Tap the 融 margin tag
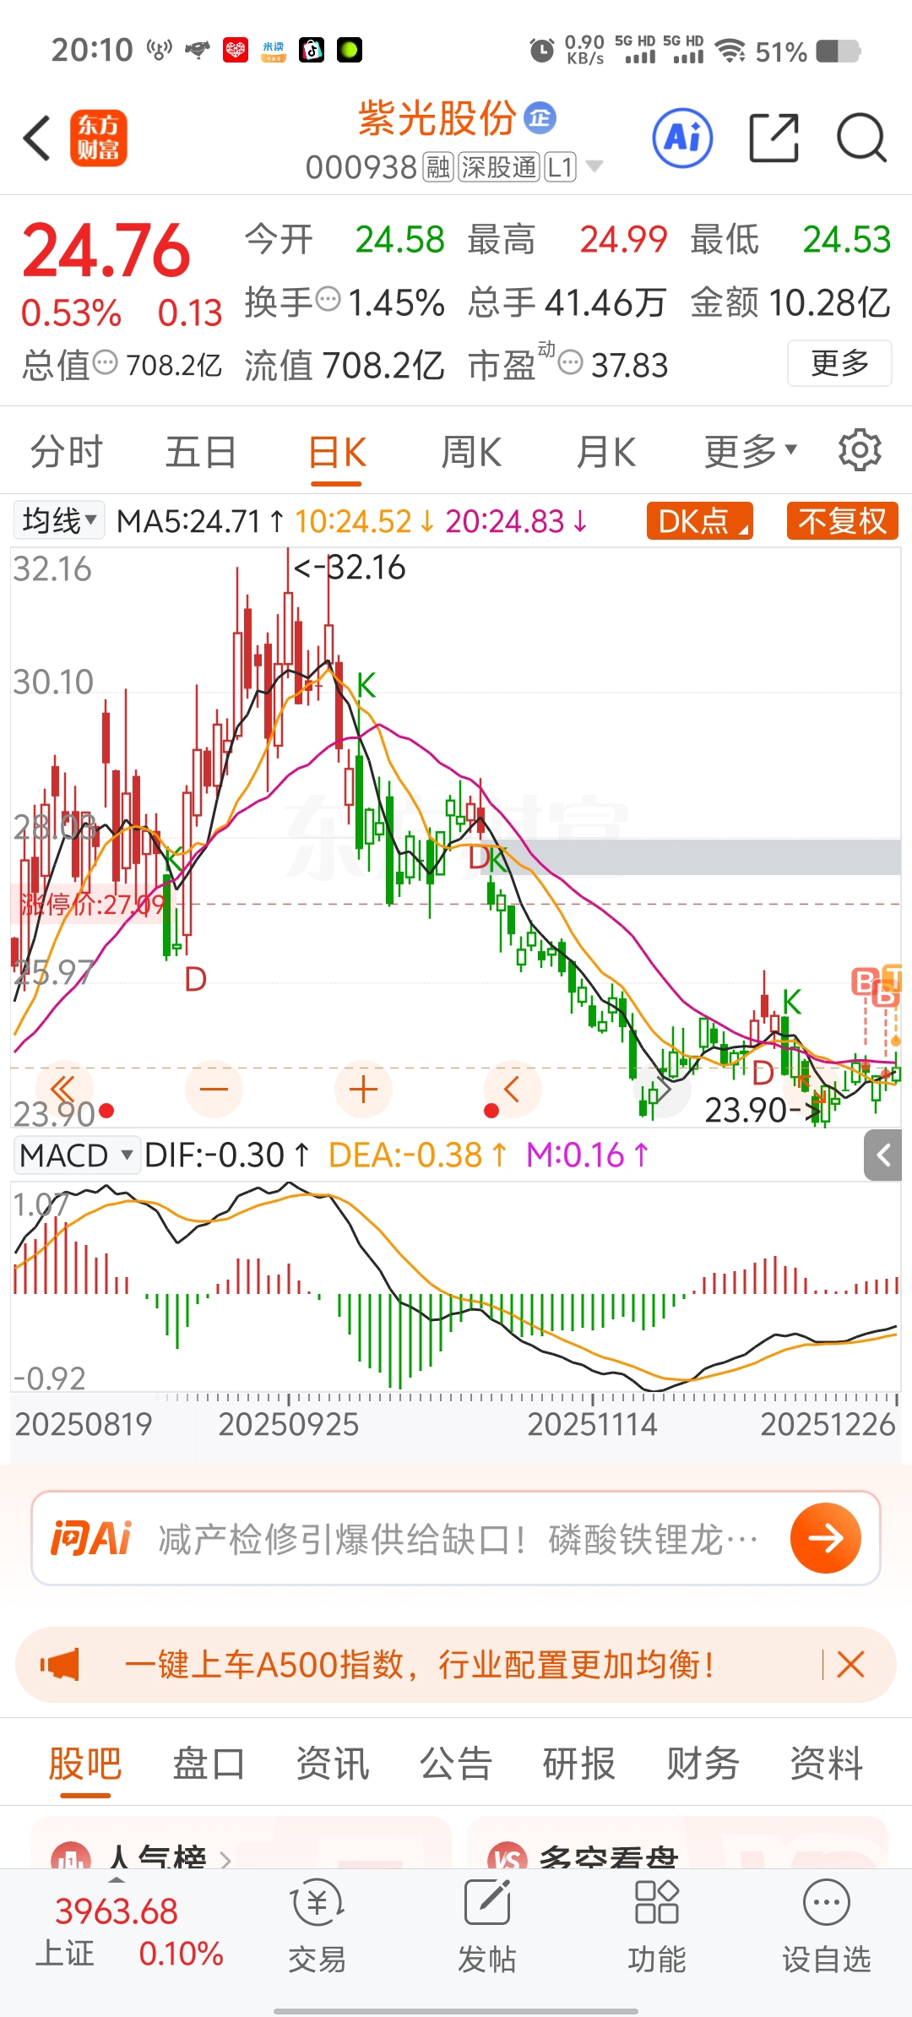912x2017 pixels. [x=438, y=167]
